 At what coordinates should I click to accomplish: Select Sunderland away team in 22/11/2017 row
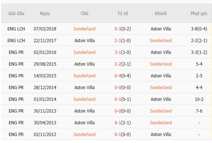pyautogui.click(x=161, y=40)
